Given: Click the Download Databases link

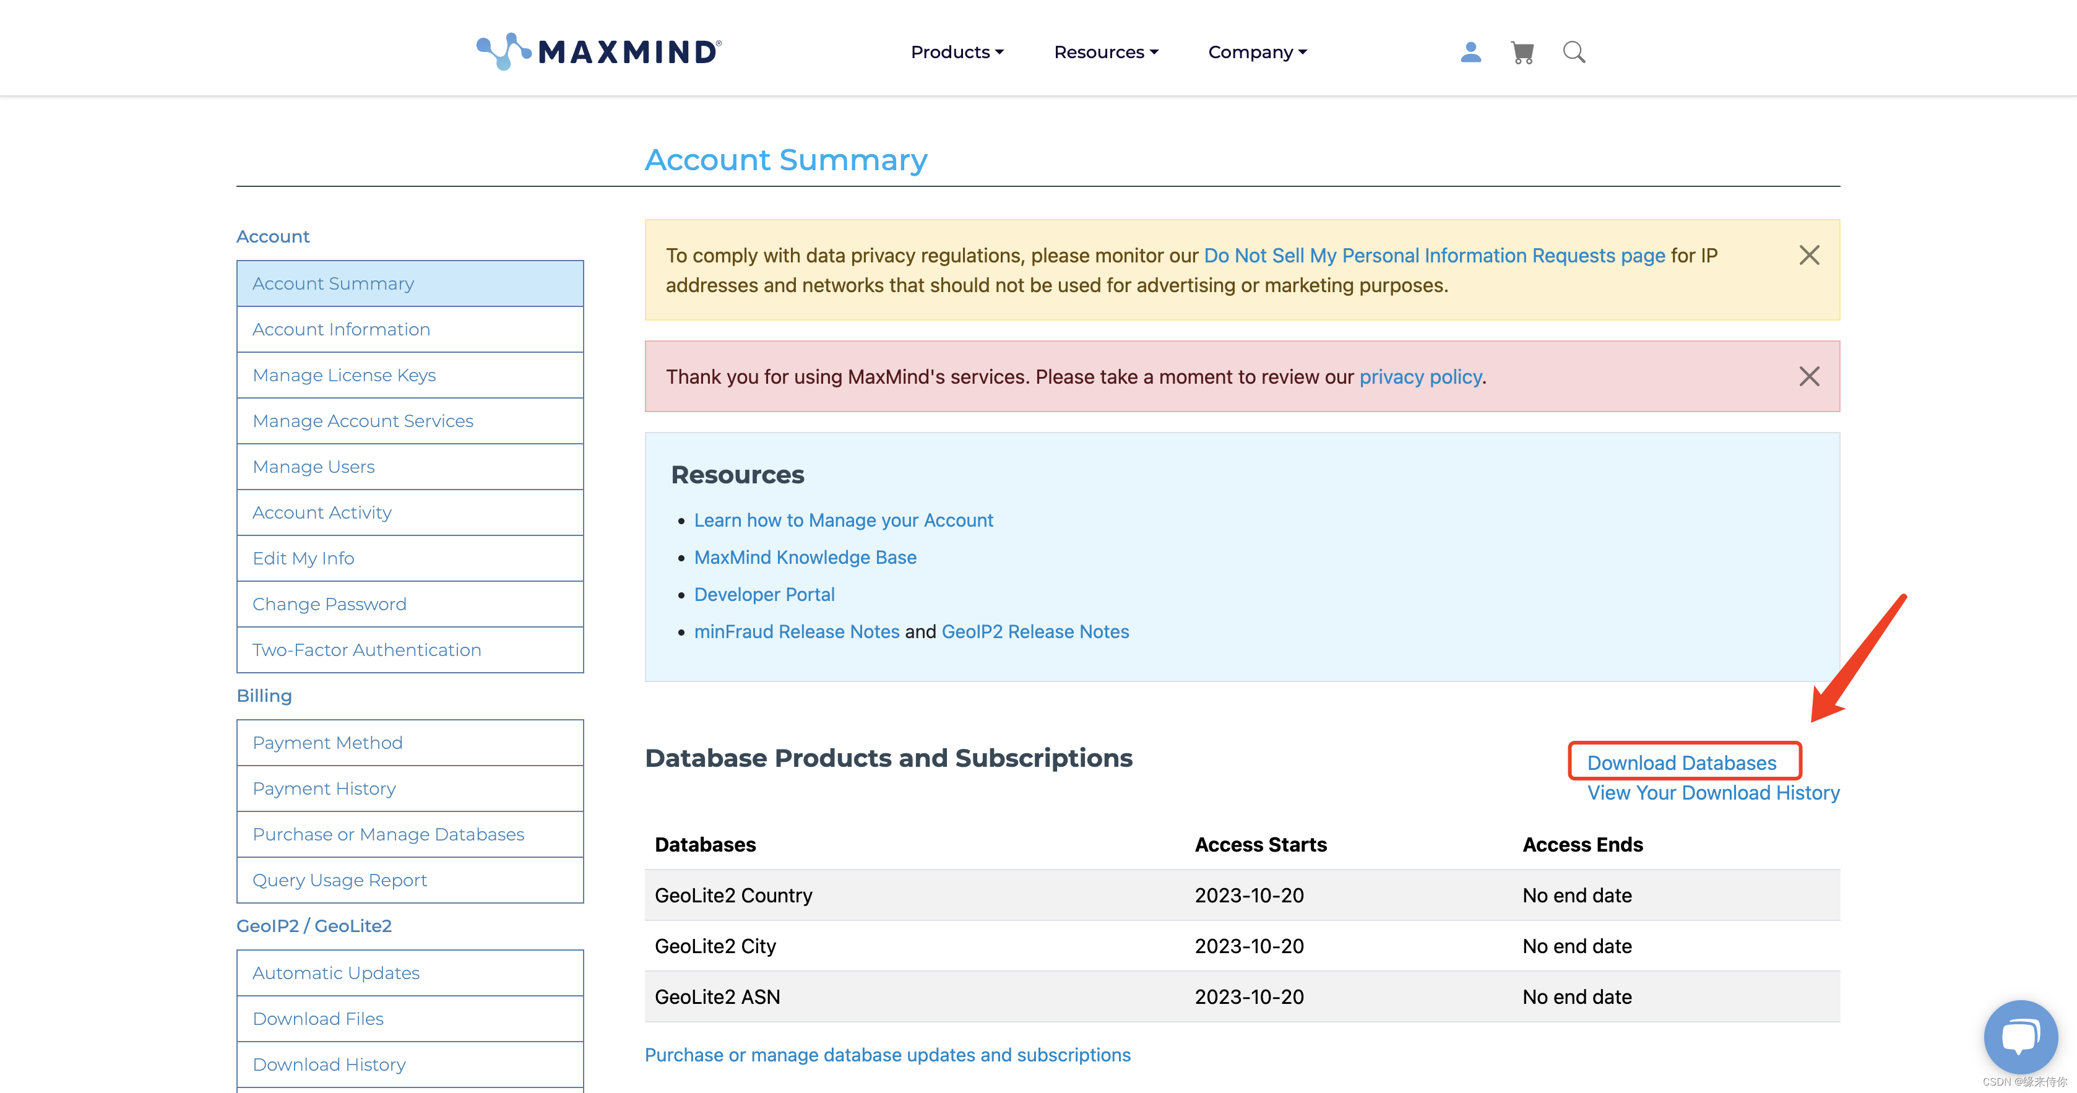Looking at the screenshot, I should [x=1681, y=763].
